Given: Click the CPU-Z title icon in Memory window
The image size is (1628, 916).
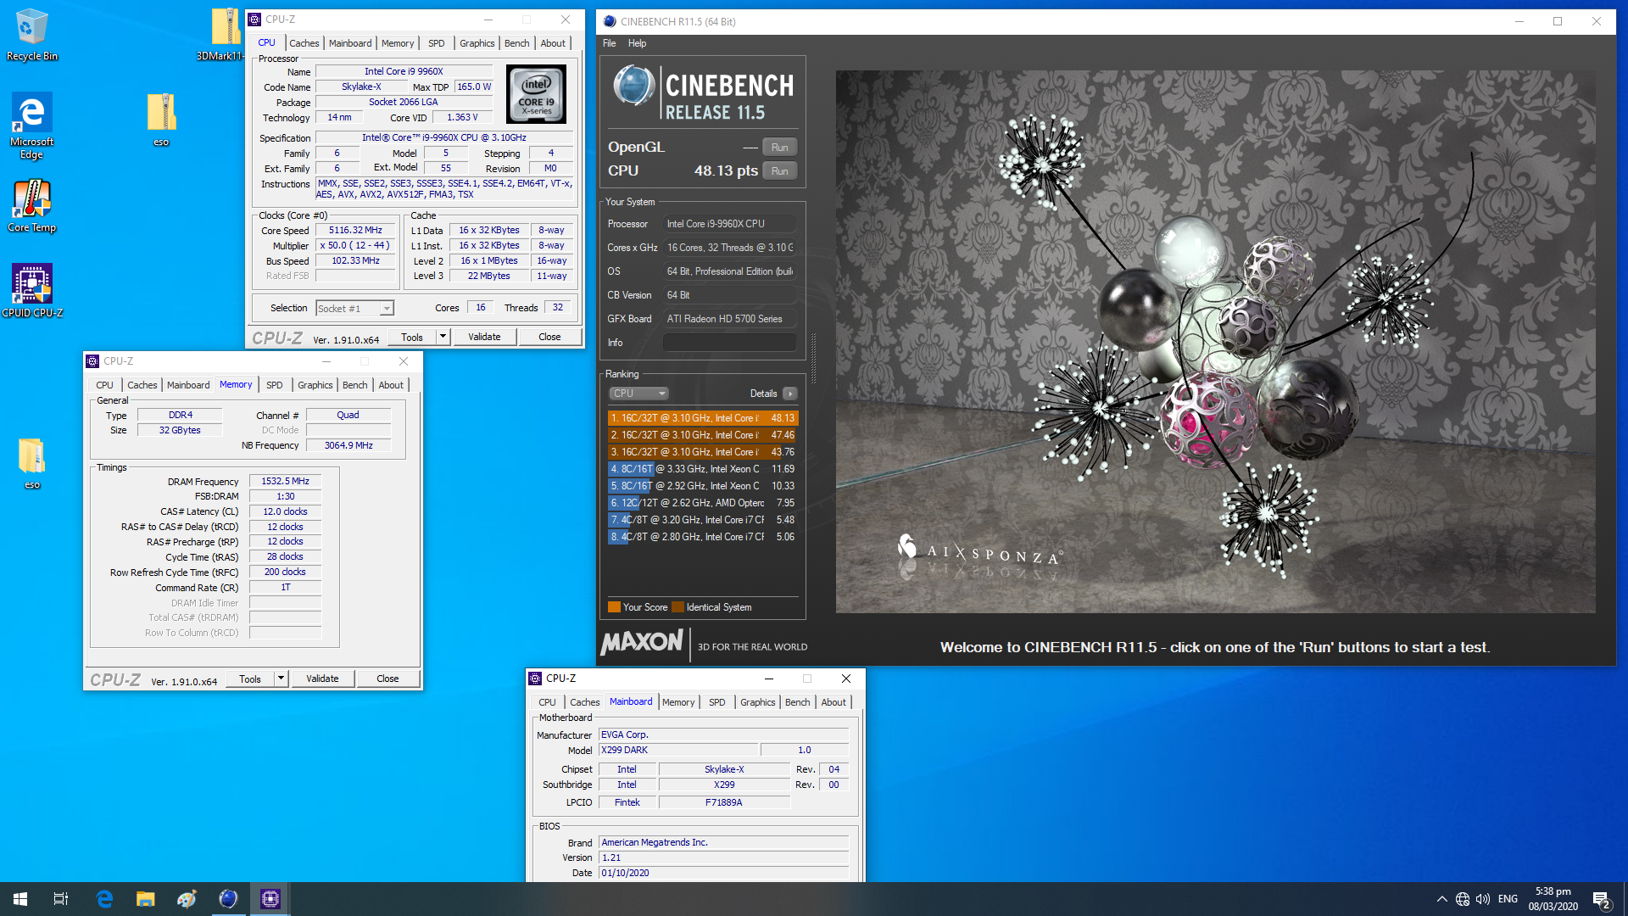Looking at the screenshot, I should [x=92, y=361].
